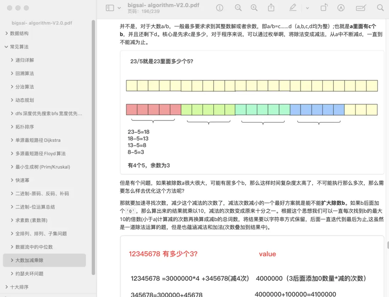This screenshot has height=297, width=389.
Task: Expand the 递归详解 chapter
Action: click(x=12, y=60)
